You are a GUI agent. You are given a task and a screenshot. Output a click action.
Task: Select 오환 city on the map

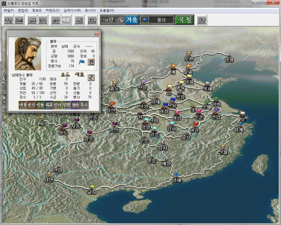pyautogui.click(x=189, y=56)
